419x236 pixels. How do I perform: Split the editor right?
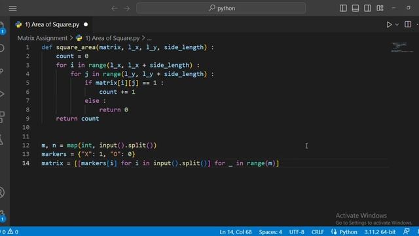click(408, 24)
